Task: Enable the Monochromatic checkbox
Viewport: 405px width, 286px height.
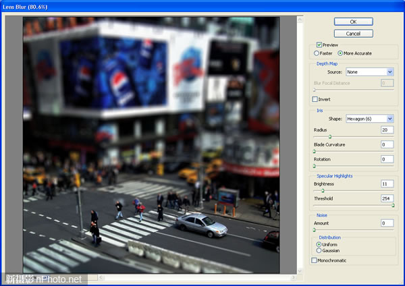Action: (314, 260)
